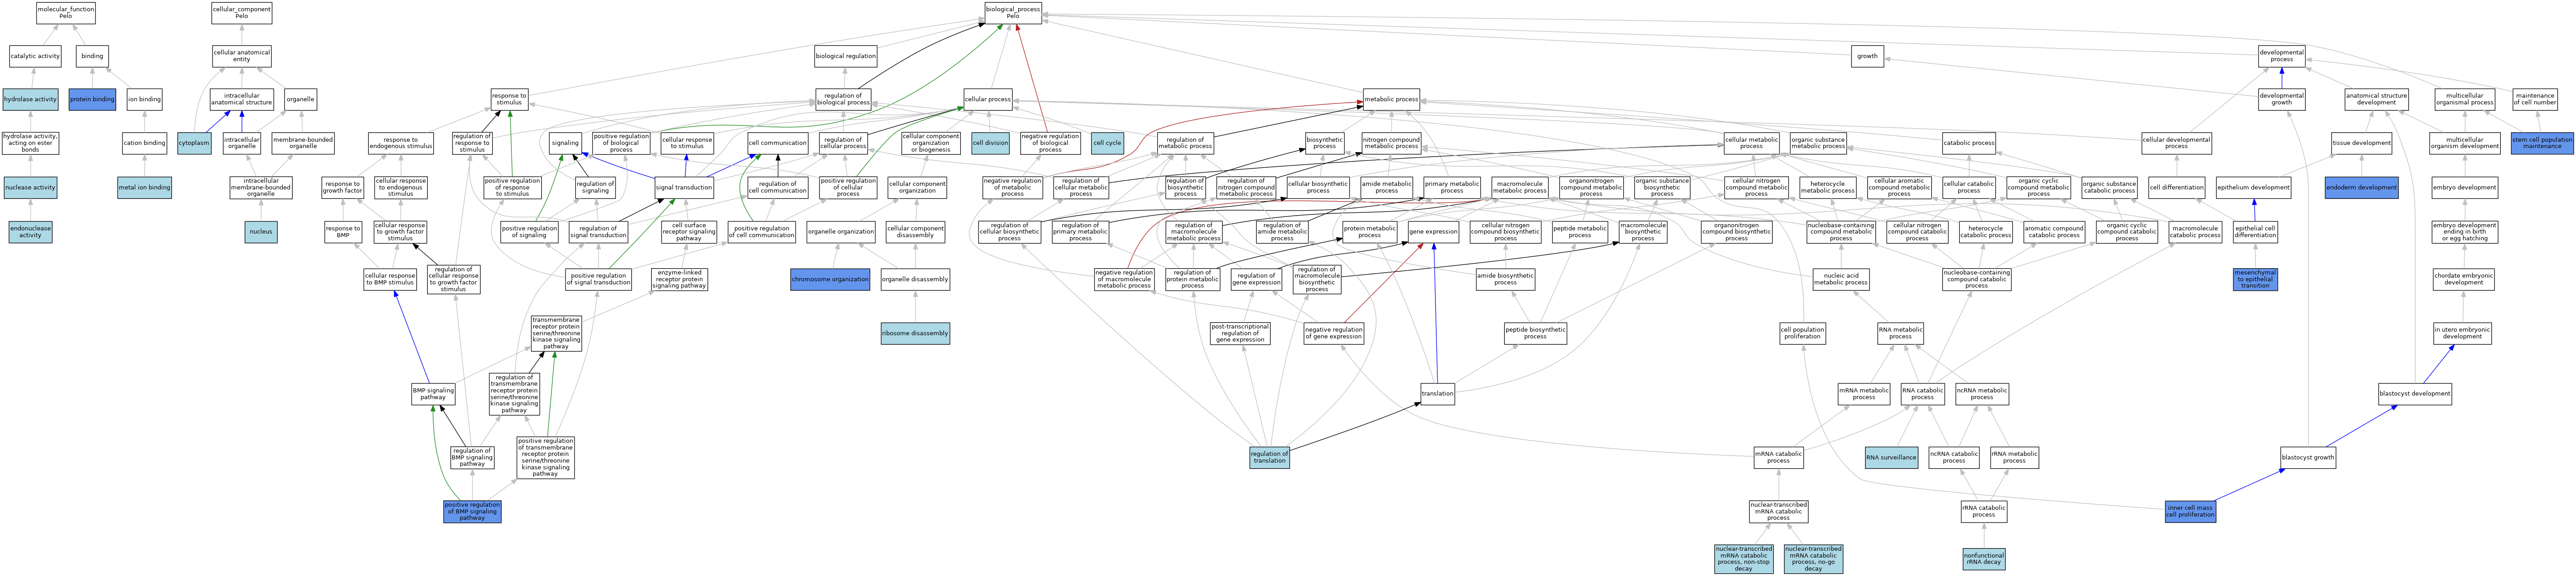Image resolution: width=2576 pixels, height=576 pixels.
Task: Click the 'biological_process Pelo' root node
Action: [1013, 13]
